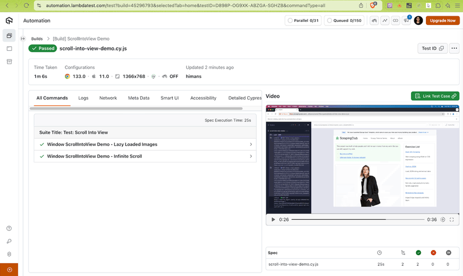
Task: Open the announcements megaphone icon
Action: [407, 21]
